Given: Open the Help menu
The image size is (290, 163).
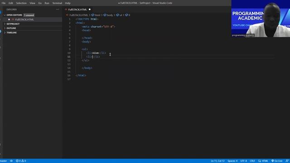Looking at the screenshot, I should point(68,3).
